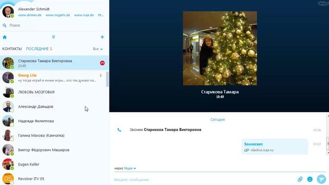The height and width of the screenshot is (185, 329).
Task: Select contact Revolver ITV 05
Action: (54, 179)
